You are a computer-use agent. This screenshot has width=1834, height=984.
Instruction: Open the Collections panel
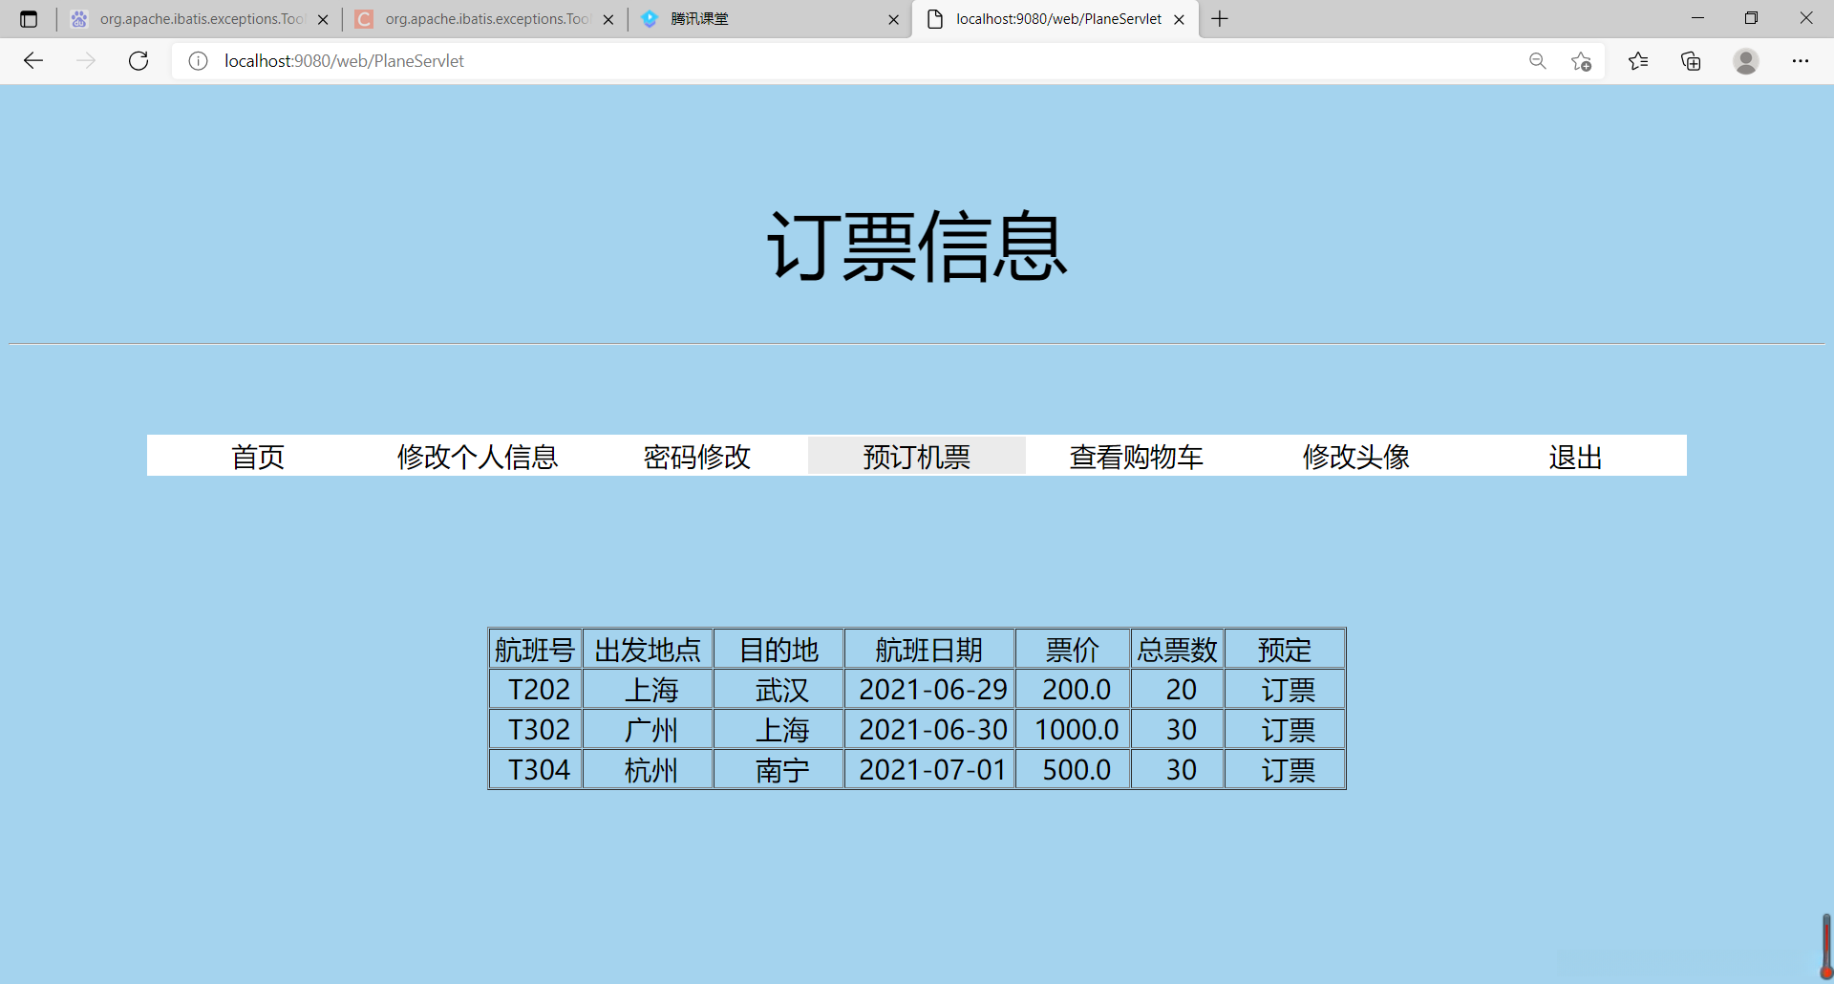coord(1691,61)
